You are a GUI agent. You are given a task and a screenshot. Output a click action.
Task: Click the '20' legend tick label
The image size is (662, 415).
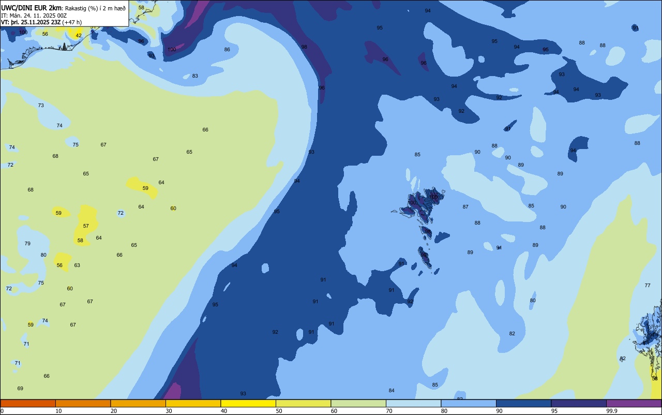pos(114,411)
